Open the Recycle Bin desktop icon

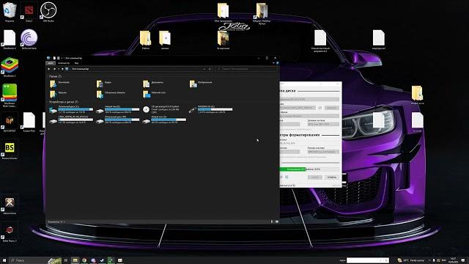point(10,11)
